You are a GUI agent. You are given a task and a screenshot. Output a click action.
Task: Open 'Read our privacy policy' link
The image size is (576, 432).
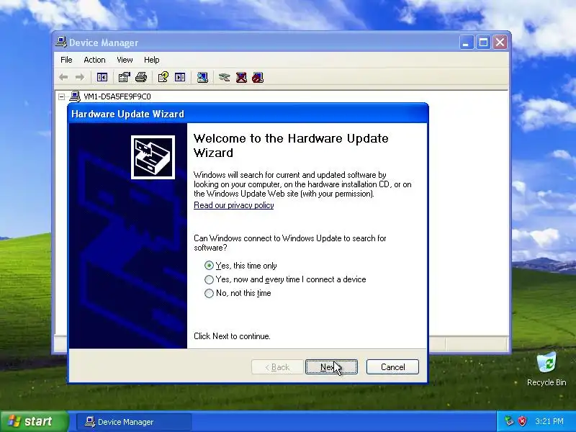pyautogui.click(x=233, y=205)
